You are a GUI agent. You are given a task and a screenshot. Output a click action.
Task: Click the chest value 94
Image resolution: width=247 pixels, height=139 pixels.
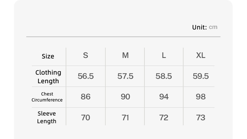pyautogui.click(x=164, y=97)
